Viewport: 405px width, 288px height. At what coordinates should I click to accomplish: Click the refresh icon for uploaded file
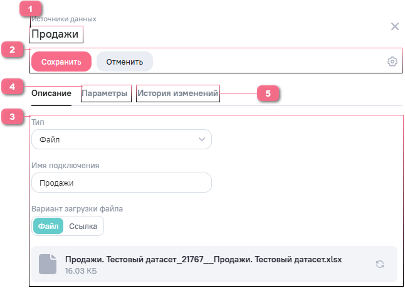(379, 264)
